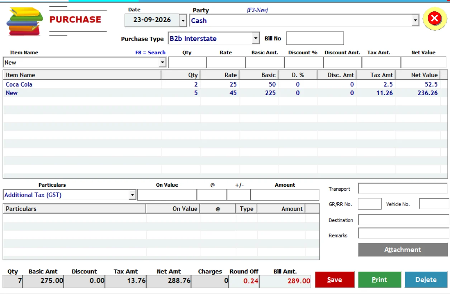
Task: Click the Type column header in charges grid
Action: (x=246, y=209)
